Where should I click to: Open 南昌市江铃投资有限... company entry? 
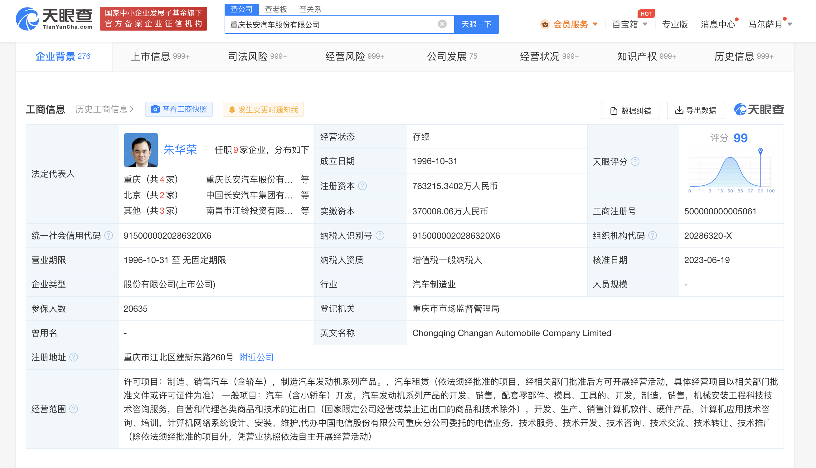[x=249, y=211]
